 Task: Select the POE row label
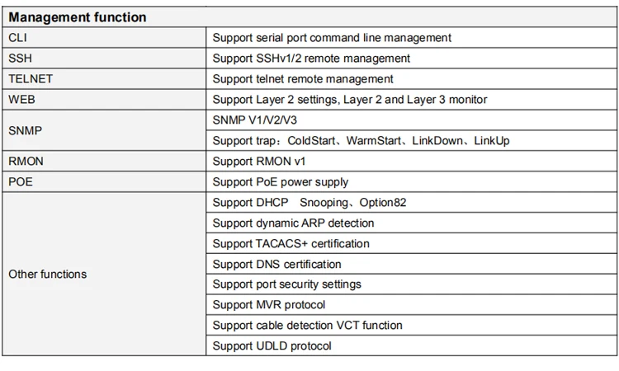20,182
